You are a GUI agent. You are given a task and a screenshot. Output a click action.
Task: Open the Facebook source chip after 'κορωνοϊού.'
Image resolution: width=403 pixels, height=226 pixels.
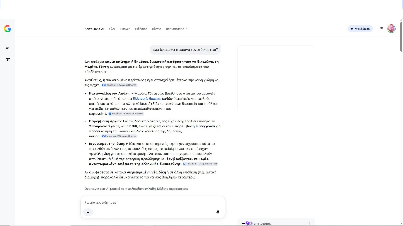pyautogui.click(x=126, y=114)
